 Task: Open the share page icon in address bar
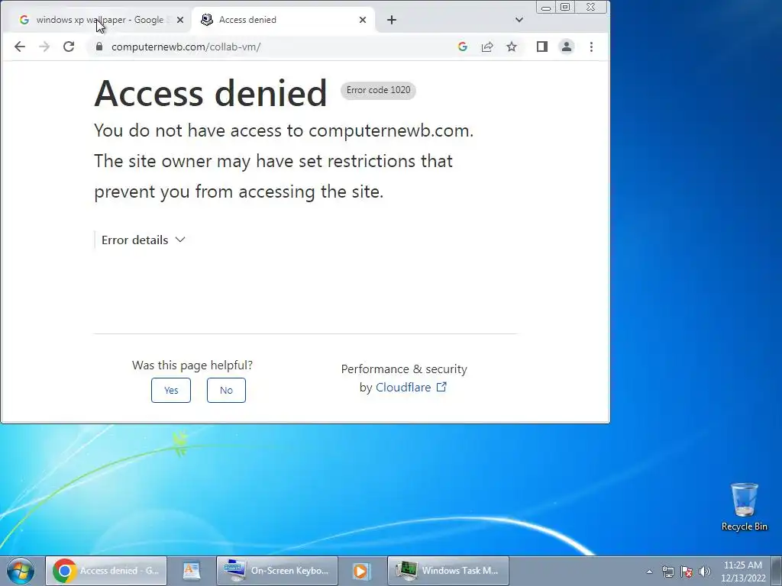click(487, 47)
